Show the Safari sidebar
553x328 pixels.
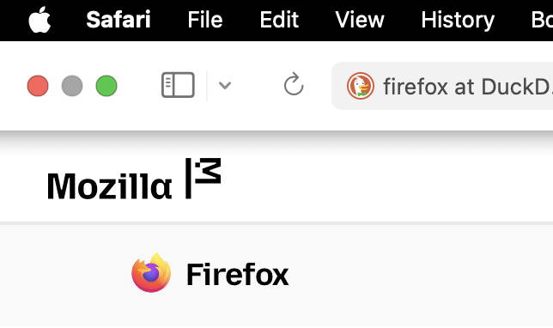click(178, 85)
